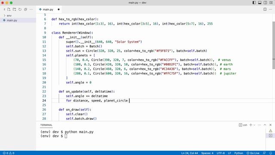This screenshot has height=155, width=275.
Task: Click 'class Renderer(Window):' code line
Action: 72,33
